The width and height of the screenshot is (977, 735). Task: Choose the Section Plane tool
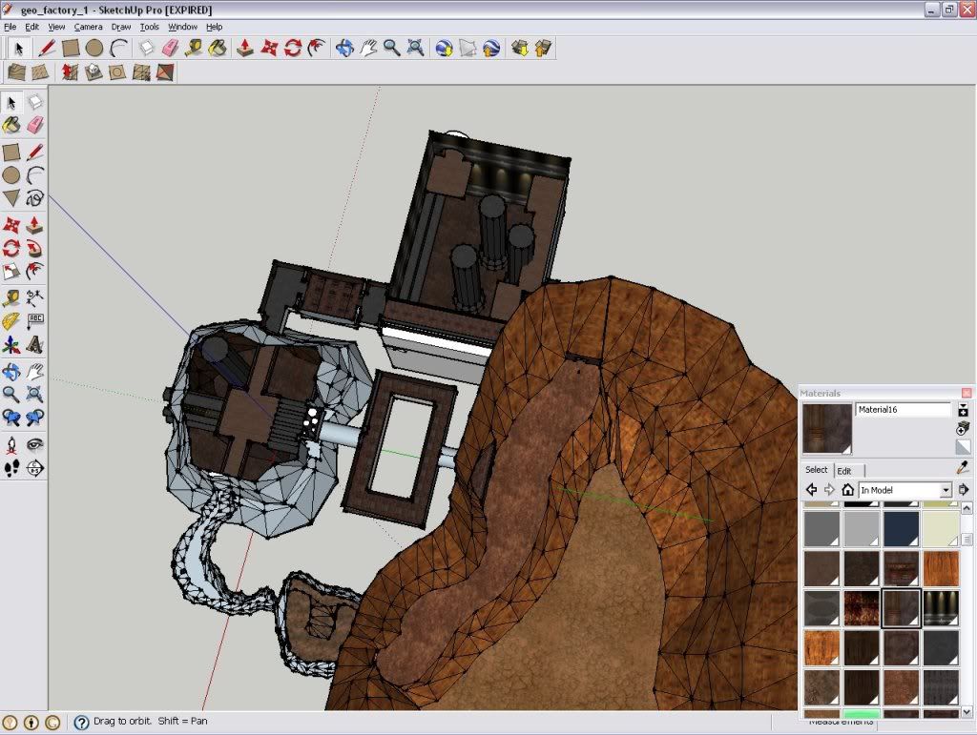point(35,468)
